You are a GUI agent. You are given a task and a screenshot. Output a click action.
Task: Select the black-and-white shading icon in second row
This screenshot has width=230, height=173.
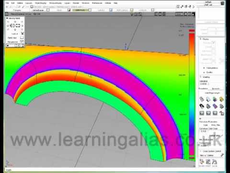(x=202, y=106)
